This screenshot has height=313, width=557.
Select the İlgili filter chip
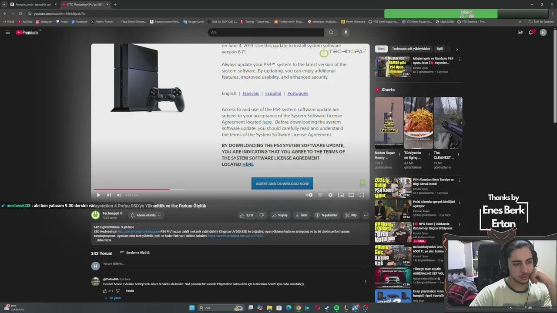(440, 49)
